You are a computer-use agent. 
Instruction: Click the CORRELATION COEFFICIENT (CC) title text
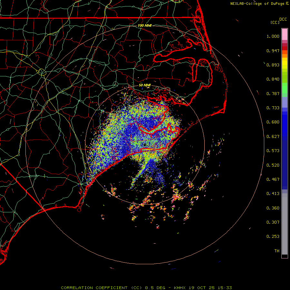point(101,288)
